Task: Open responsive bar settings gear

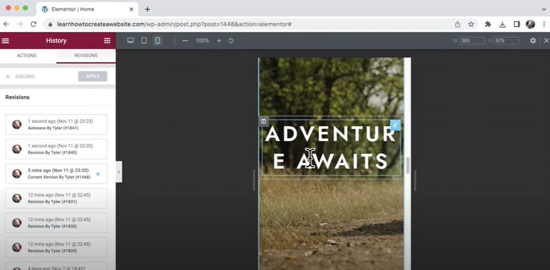Action: pos(533,41)
